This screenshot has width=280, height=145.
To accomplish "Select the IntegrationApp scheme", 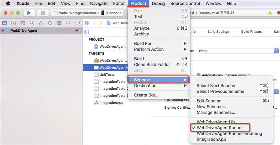I will [232, 139].
